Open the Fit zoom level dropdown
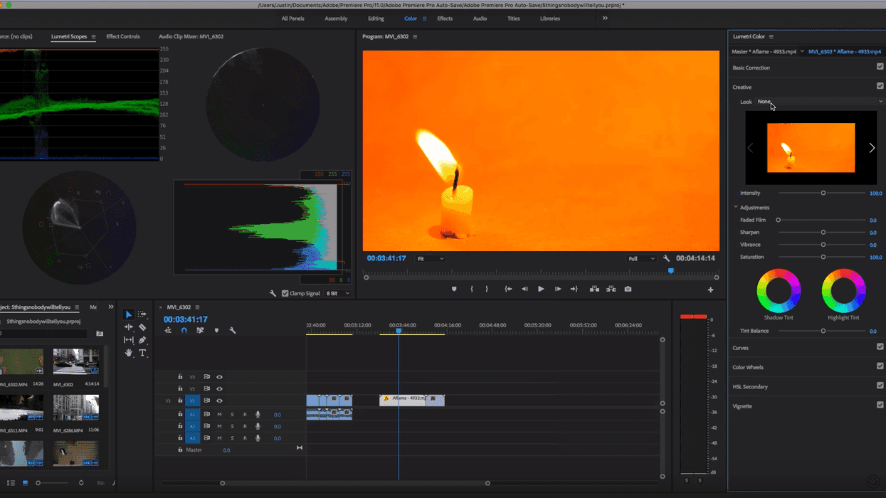This screenshot has width=886, height=498. 431,259
